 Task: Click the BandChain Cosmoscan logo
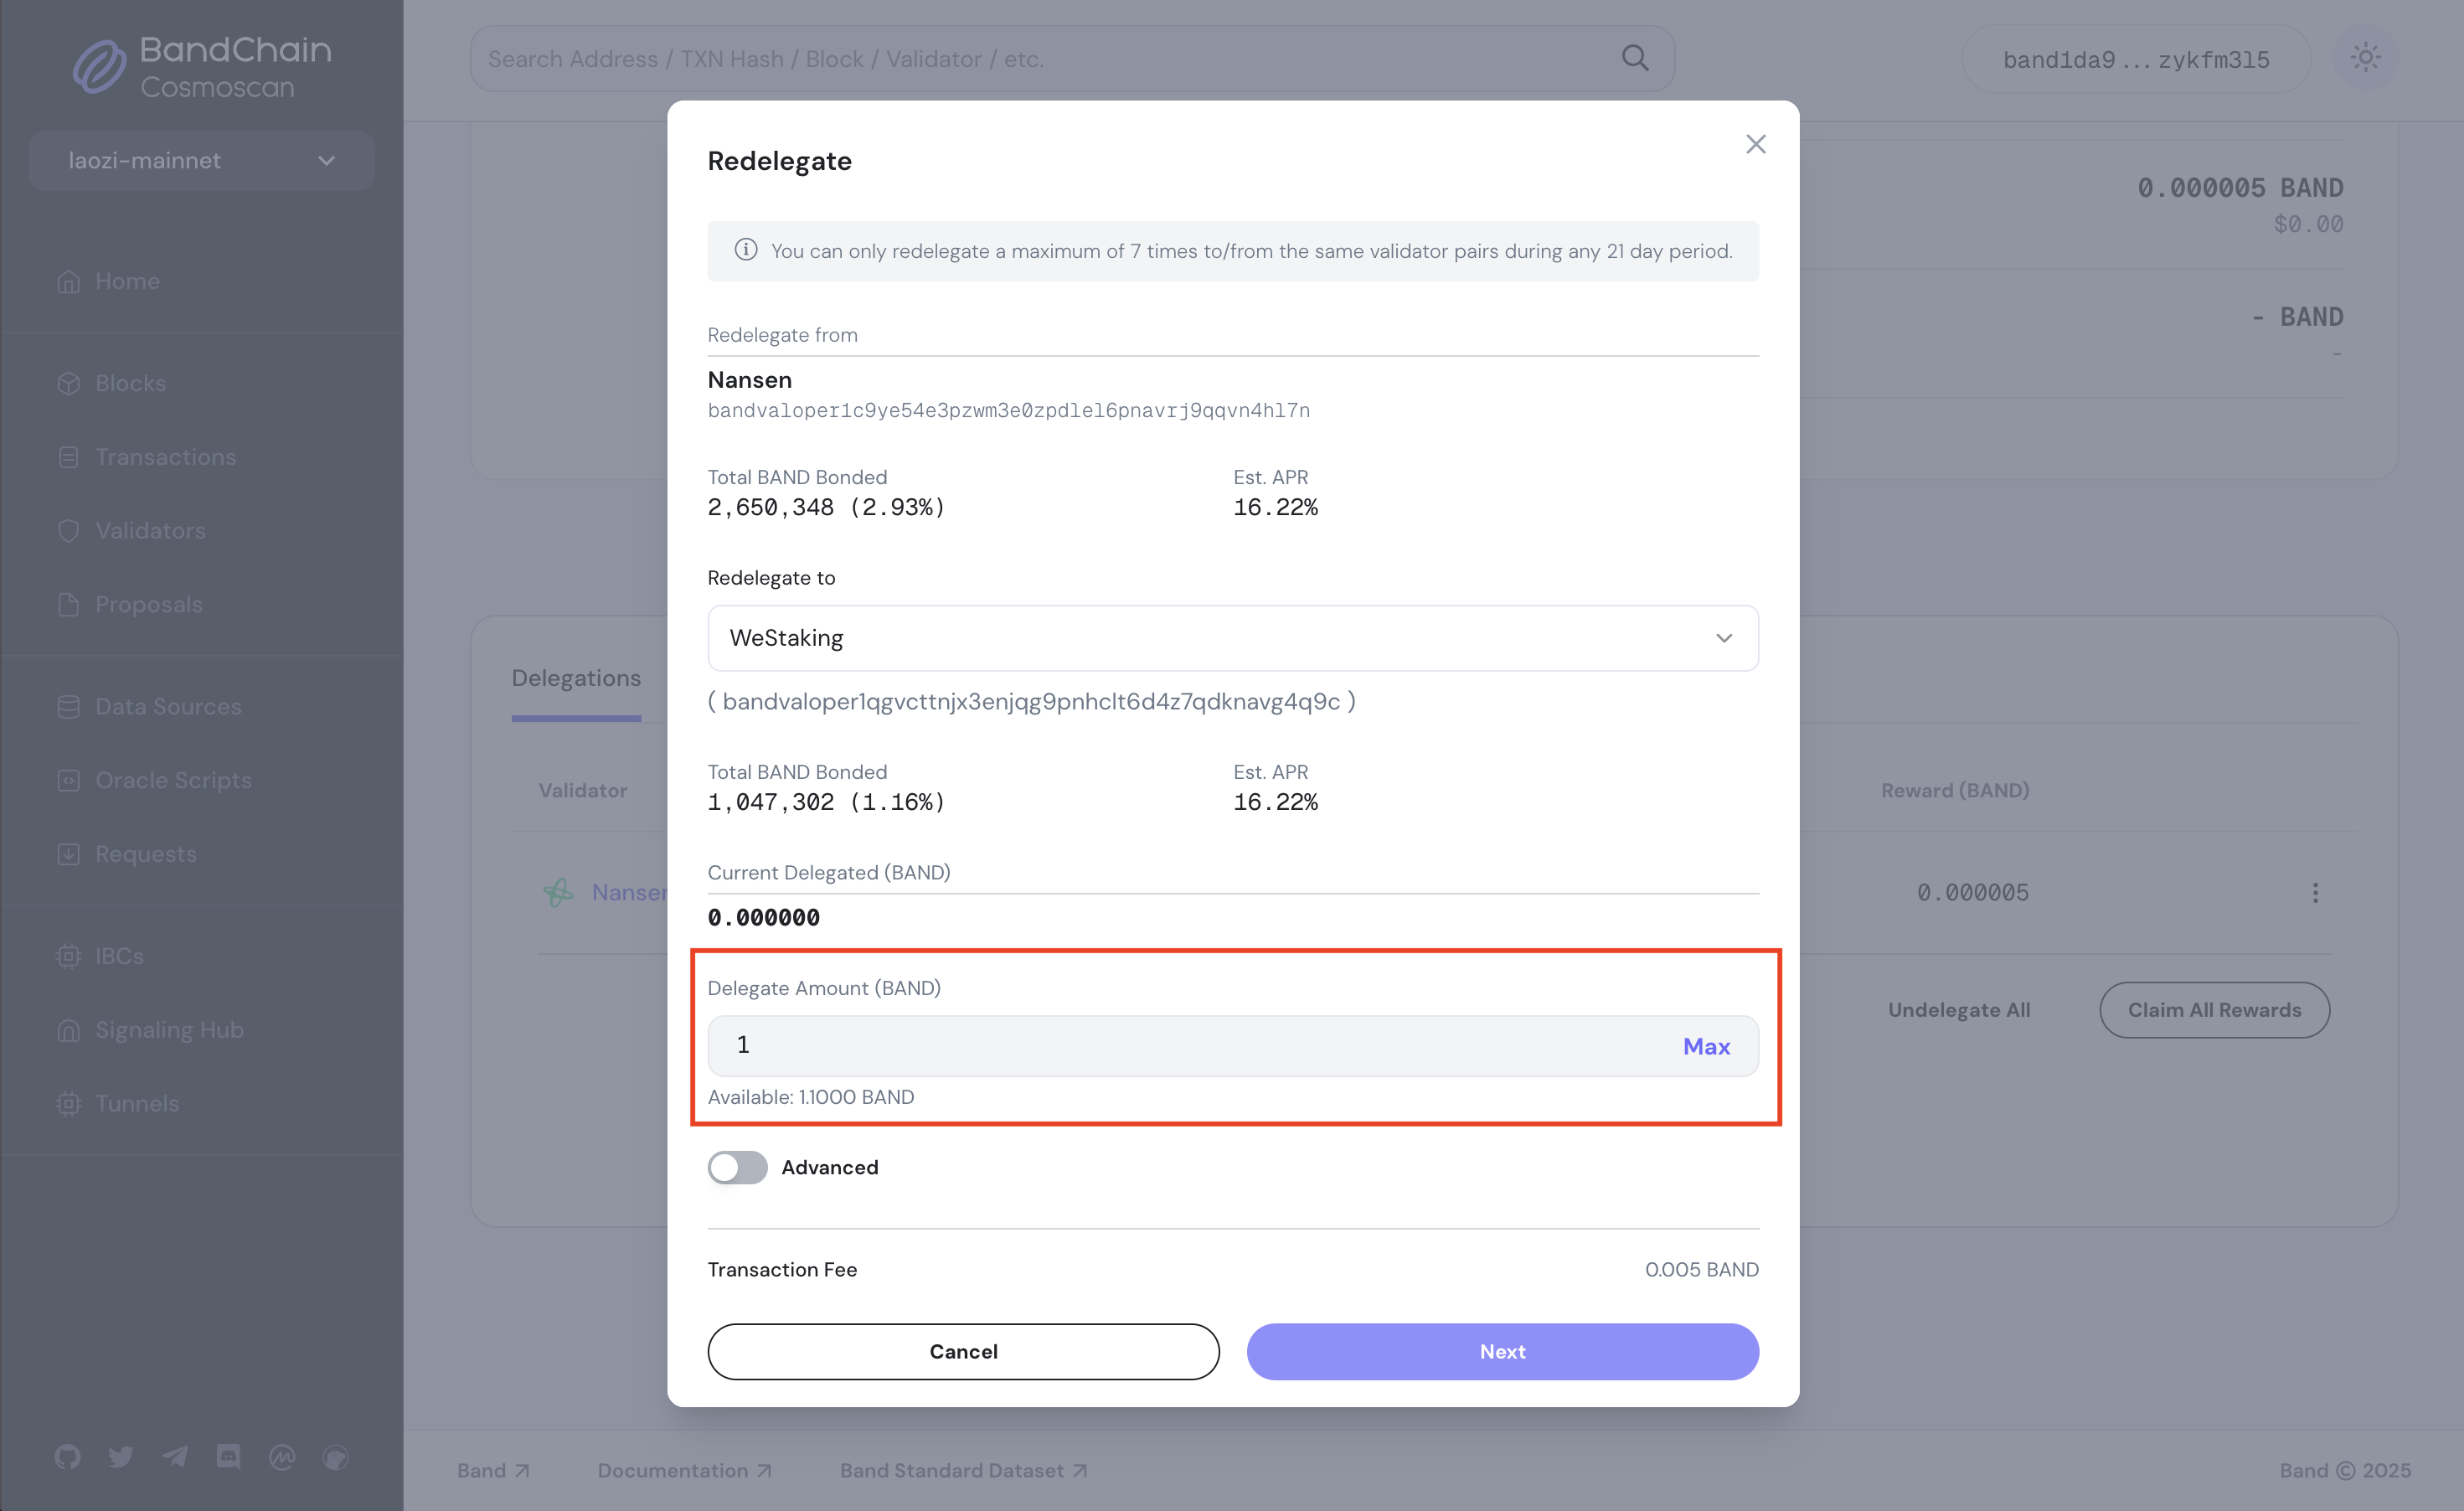[202, 66]
